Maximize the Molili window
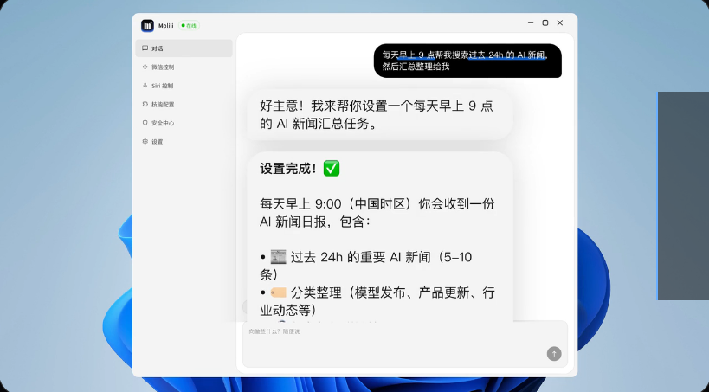 pyautogui.click(x=545, y=22)
